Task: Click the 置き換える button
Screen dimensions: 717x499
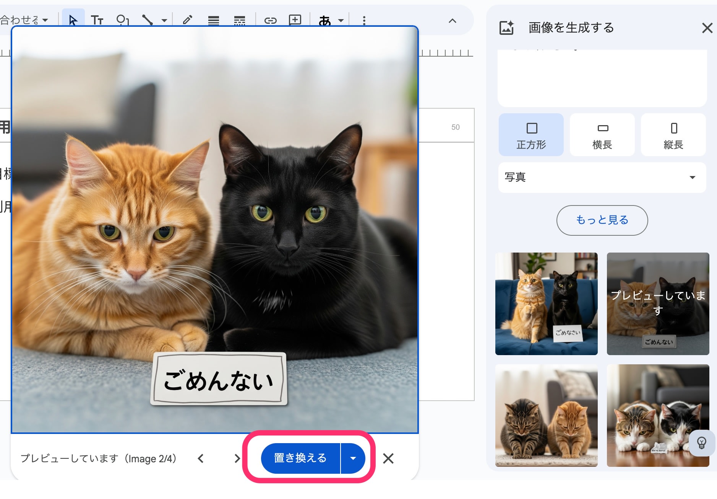Action: pos(300,458)
